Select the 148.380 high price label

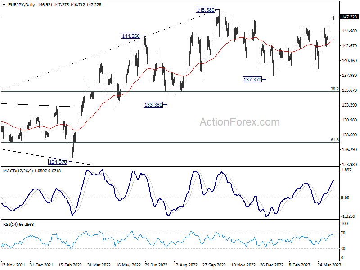tap(206, 10)
